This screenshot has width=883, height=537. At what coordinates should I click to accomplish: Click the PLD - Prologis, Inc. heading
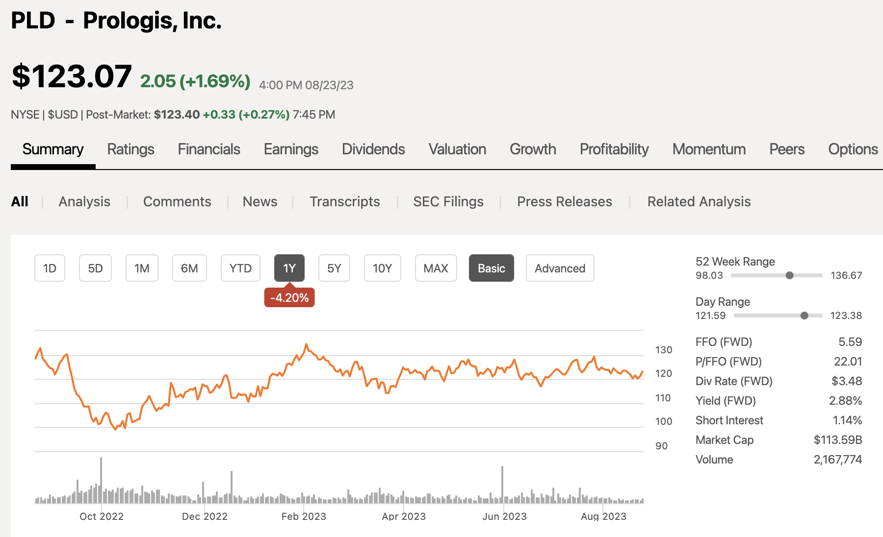coord(116,21)
